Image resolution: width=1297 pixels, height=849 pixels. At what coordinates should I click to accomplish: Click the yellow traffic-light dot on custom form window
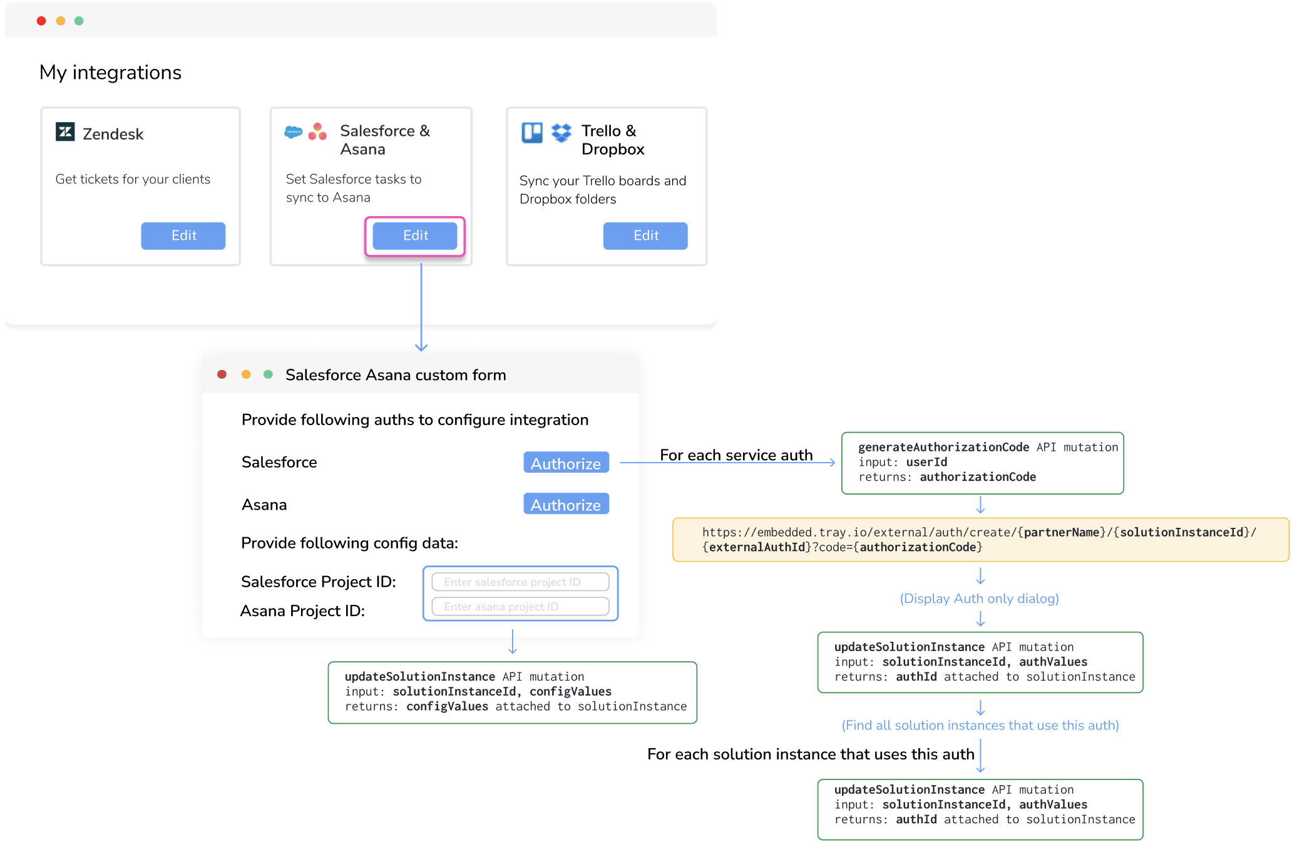click(x=245, y=374)
